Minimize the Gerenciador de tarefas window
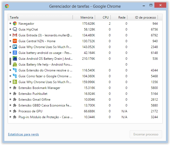The height and width of the screenshot is (145, 170). coord(144,6)
